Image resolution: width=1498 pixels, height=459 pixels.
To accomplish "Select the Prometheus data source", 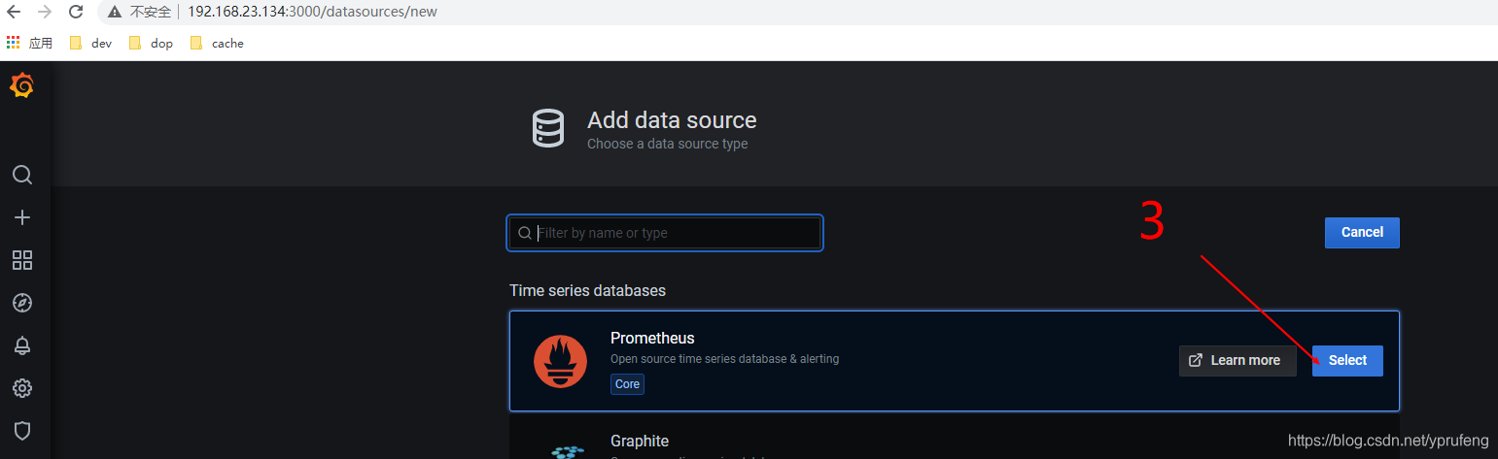I will click(1347, 360).
